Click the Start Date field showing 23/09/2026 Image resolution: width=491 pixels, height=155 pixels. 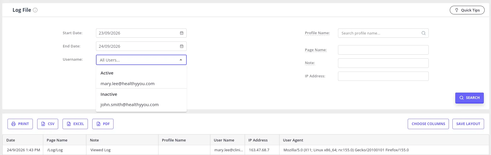pos(141,33)
